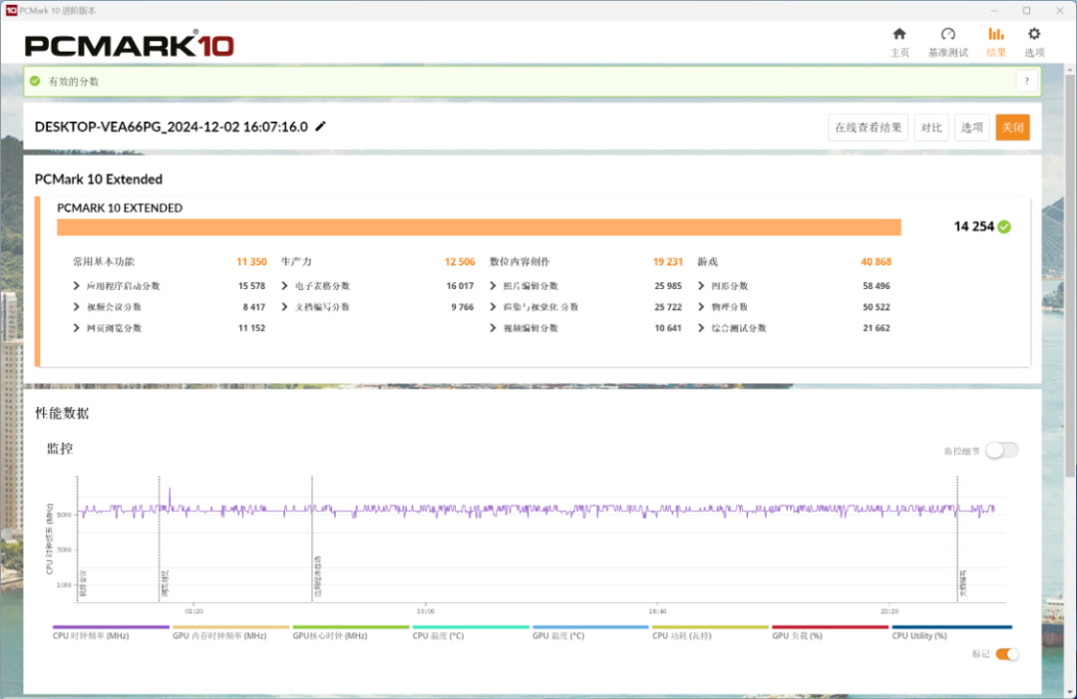This screenshot has height=699, width=1077.
Task: Click the orange PCMARK 10 EXTENDED score bar
Action: [x=479, y=227]
